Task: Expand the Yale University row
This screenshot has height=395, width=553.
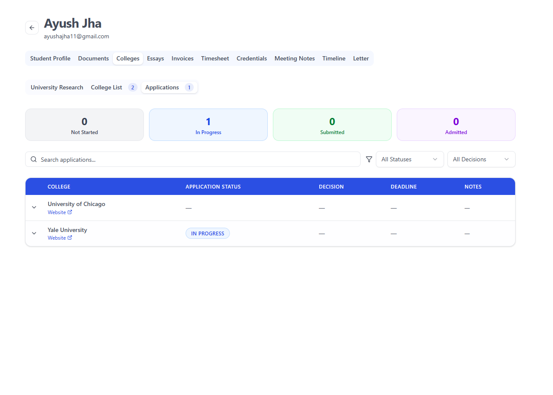Action: [x=34, y=233]
